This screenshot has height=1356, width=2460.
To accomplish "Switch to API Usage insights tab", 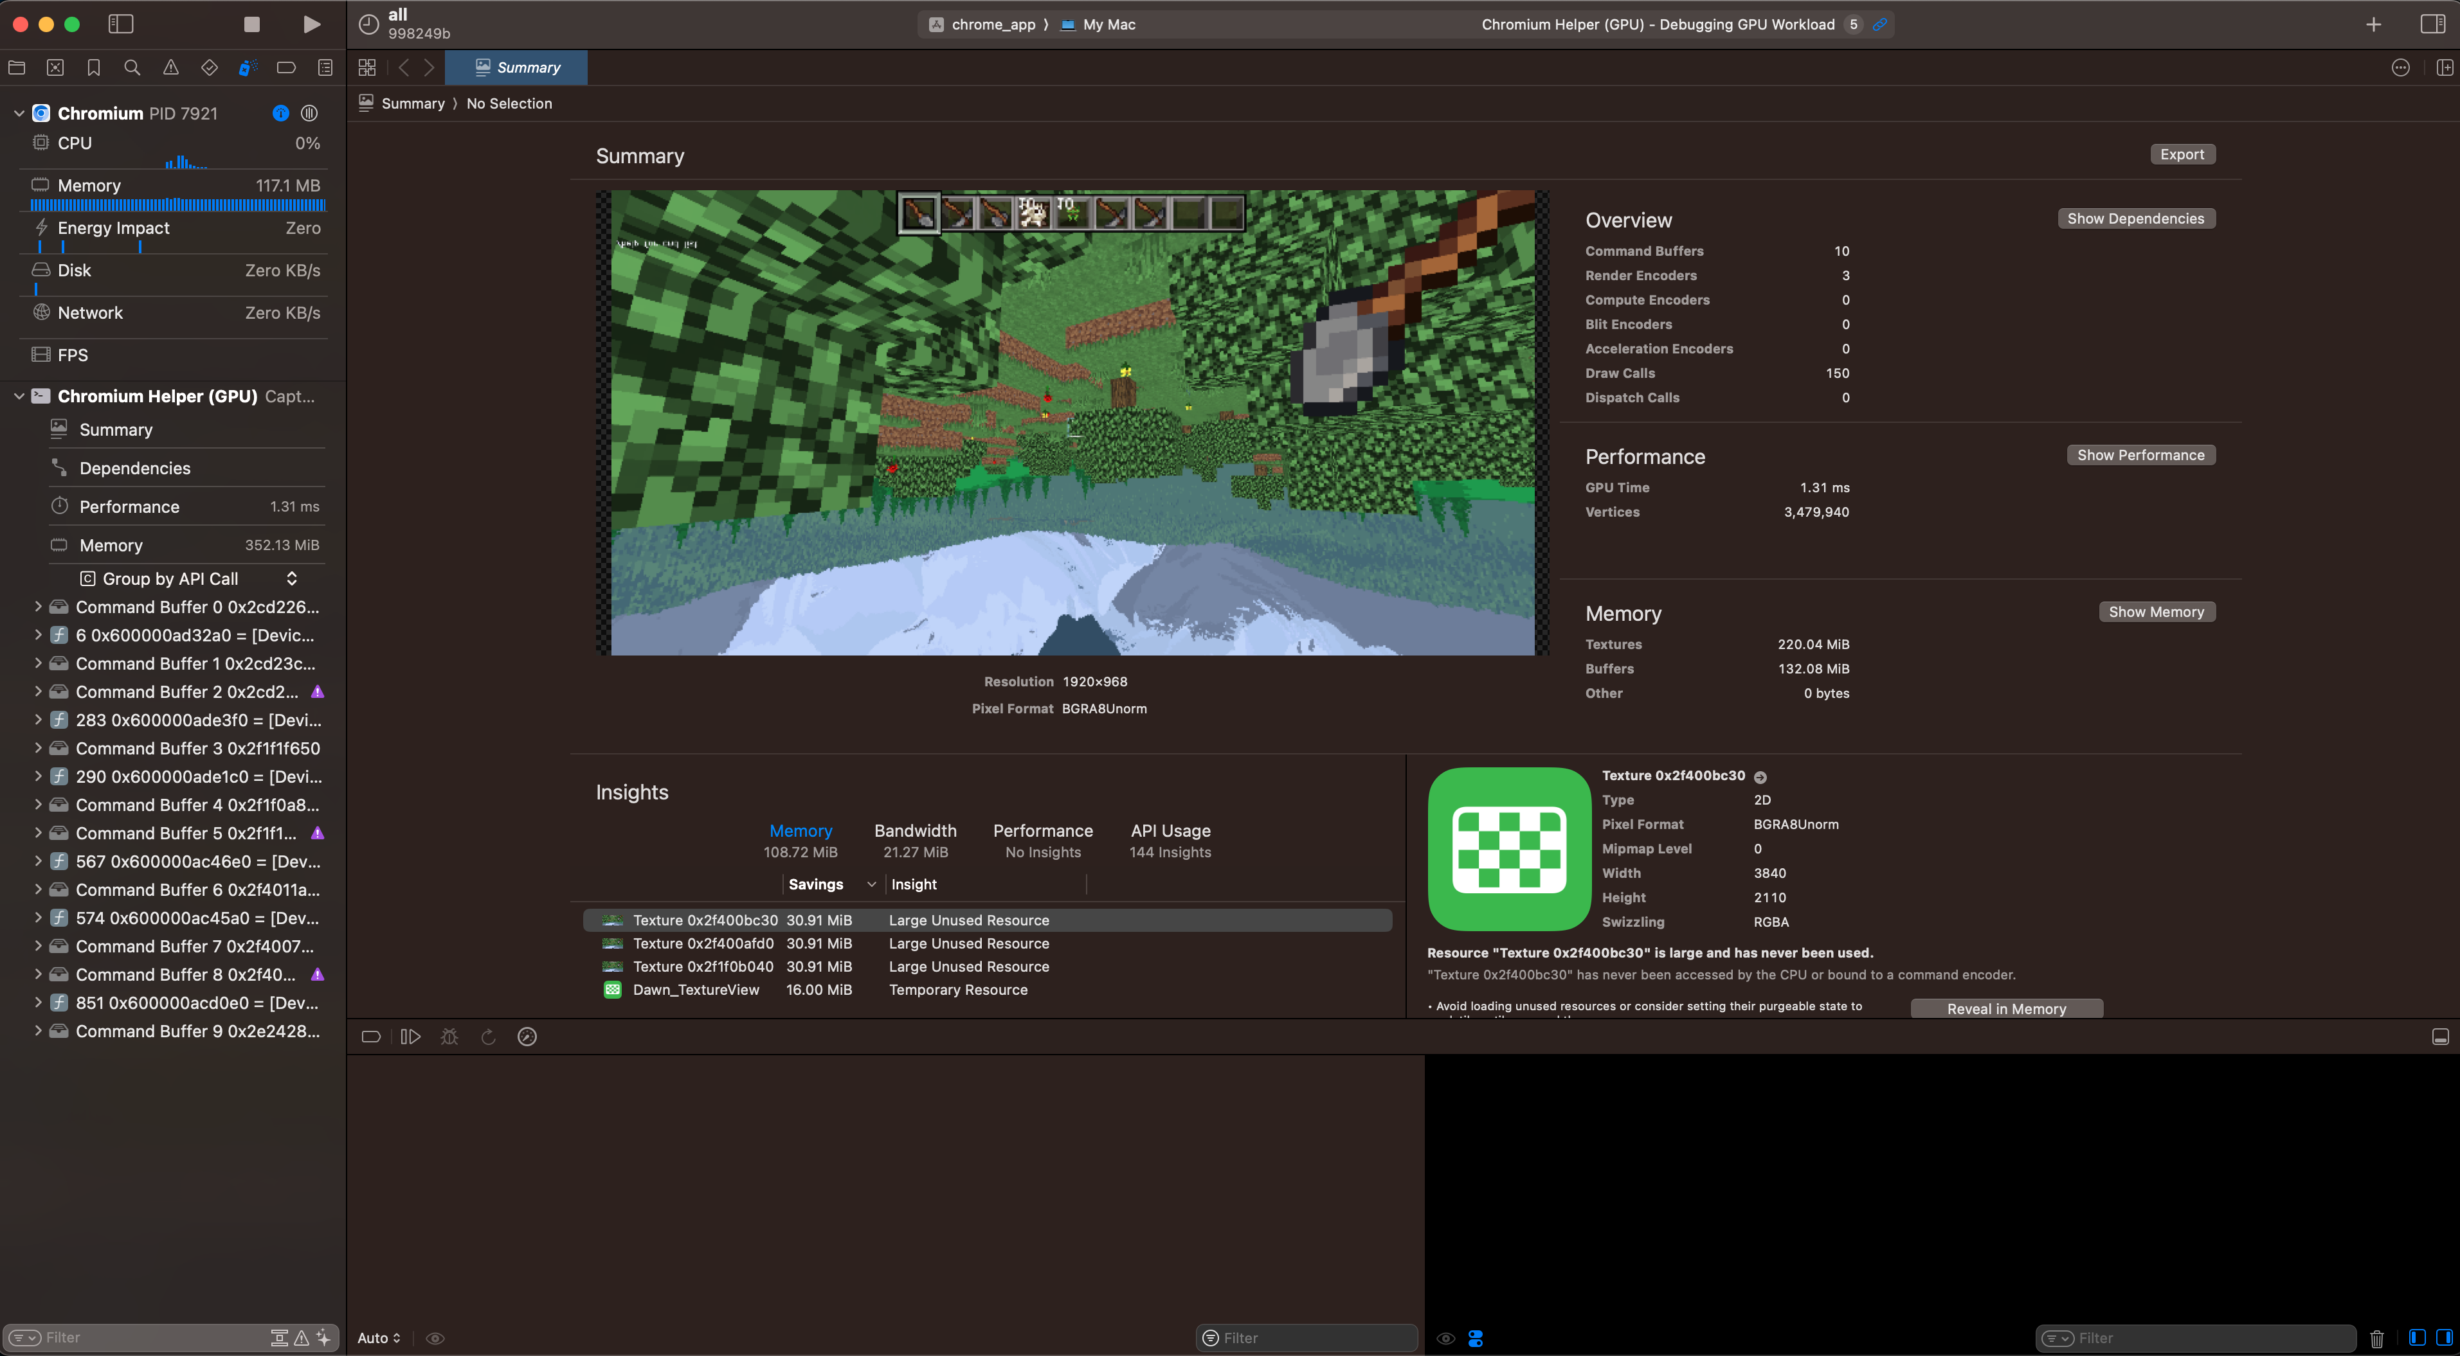I will click(1170, 841).
